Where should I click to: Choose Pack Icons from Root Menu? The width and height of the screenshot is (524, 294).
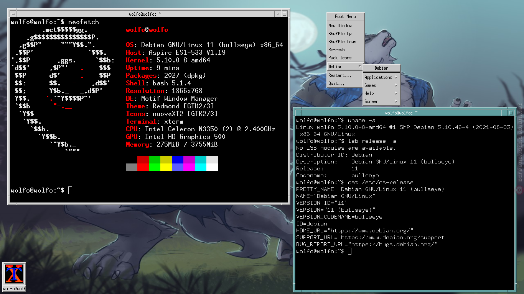pos(345,58)
